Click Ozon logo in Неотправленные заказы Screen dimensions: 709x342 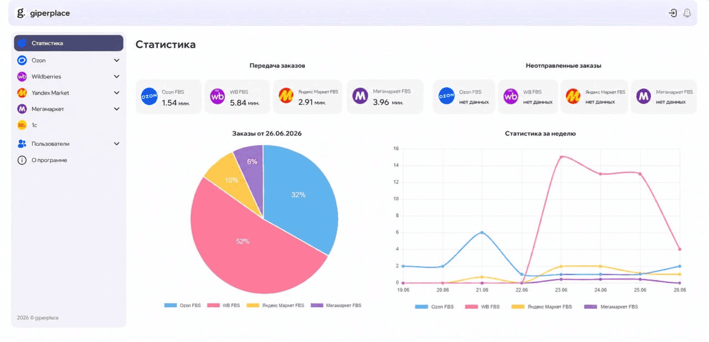[x=446, y=96]
